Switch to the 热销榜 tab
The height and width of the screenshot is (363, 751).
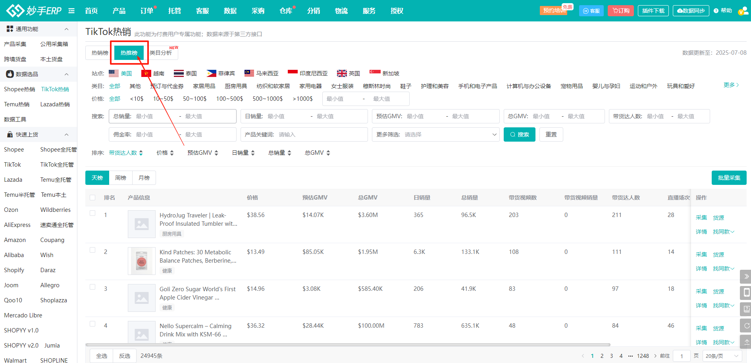(x=100, y=53)
